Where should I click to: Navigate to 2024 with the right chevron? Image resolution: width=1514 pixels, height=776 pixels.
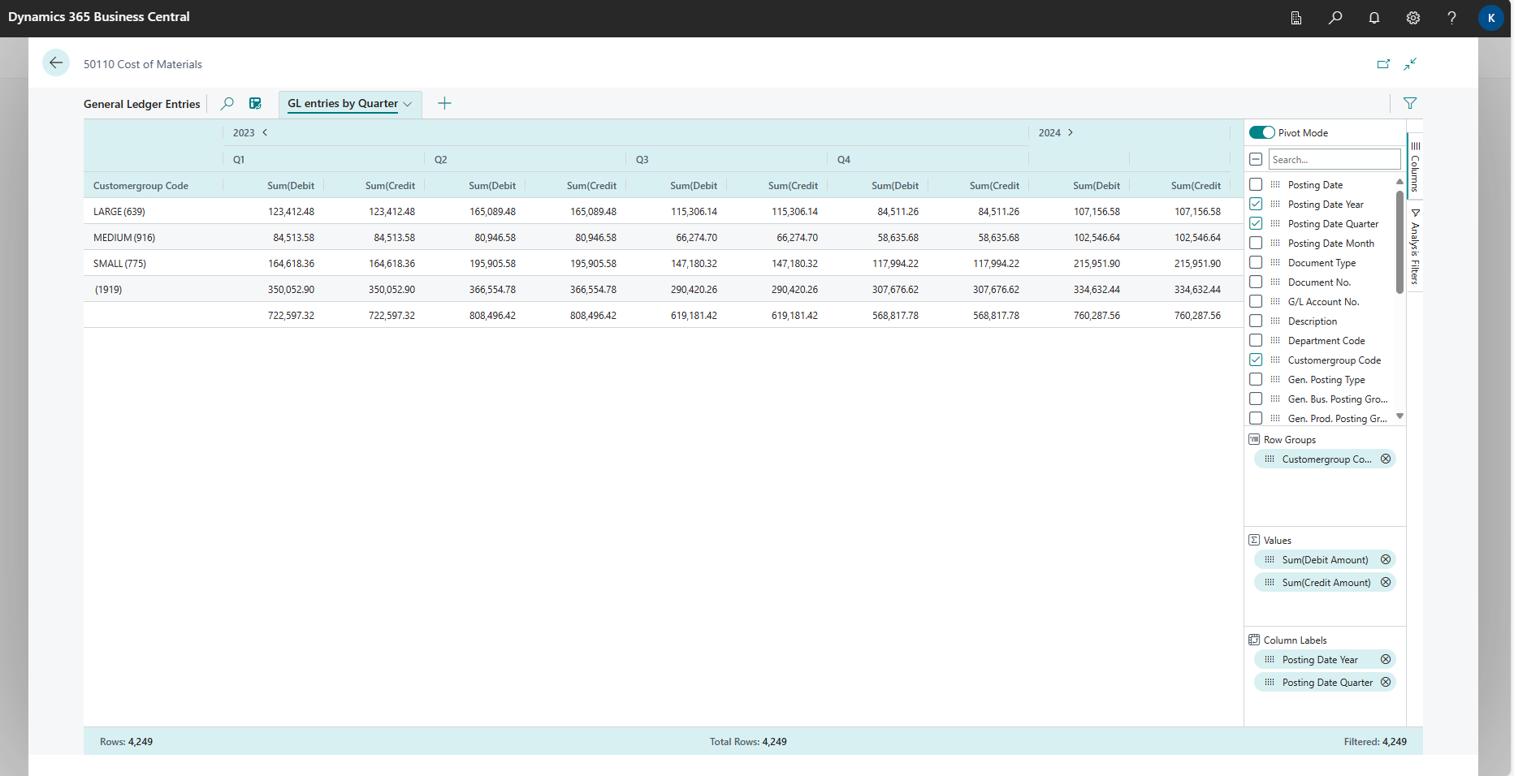[x=1071, y=132]
